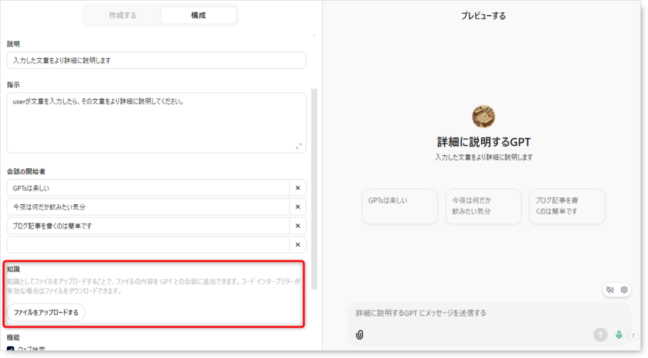
Task: Click the muted speaker icon in preview
Action: (x=610, y=290)
